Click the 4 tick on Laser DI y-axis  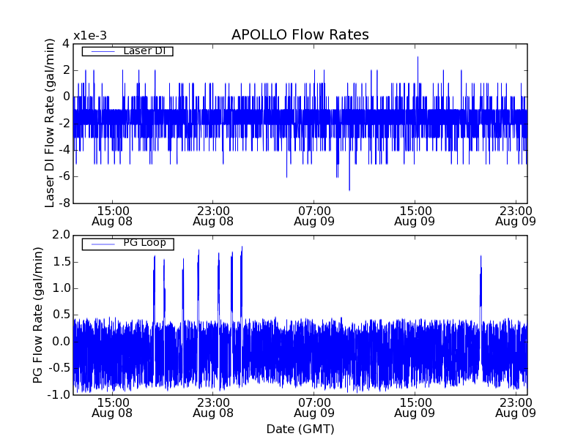(x=66, y=43)
